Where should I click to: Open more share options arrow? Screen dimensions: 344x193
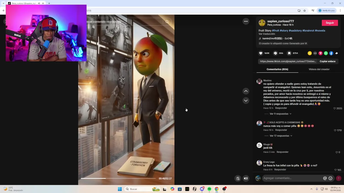coord(336,53)
